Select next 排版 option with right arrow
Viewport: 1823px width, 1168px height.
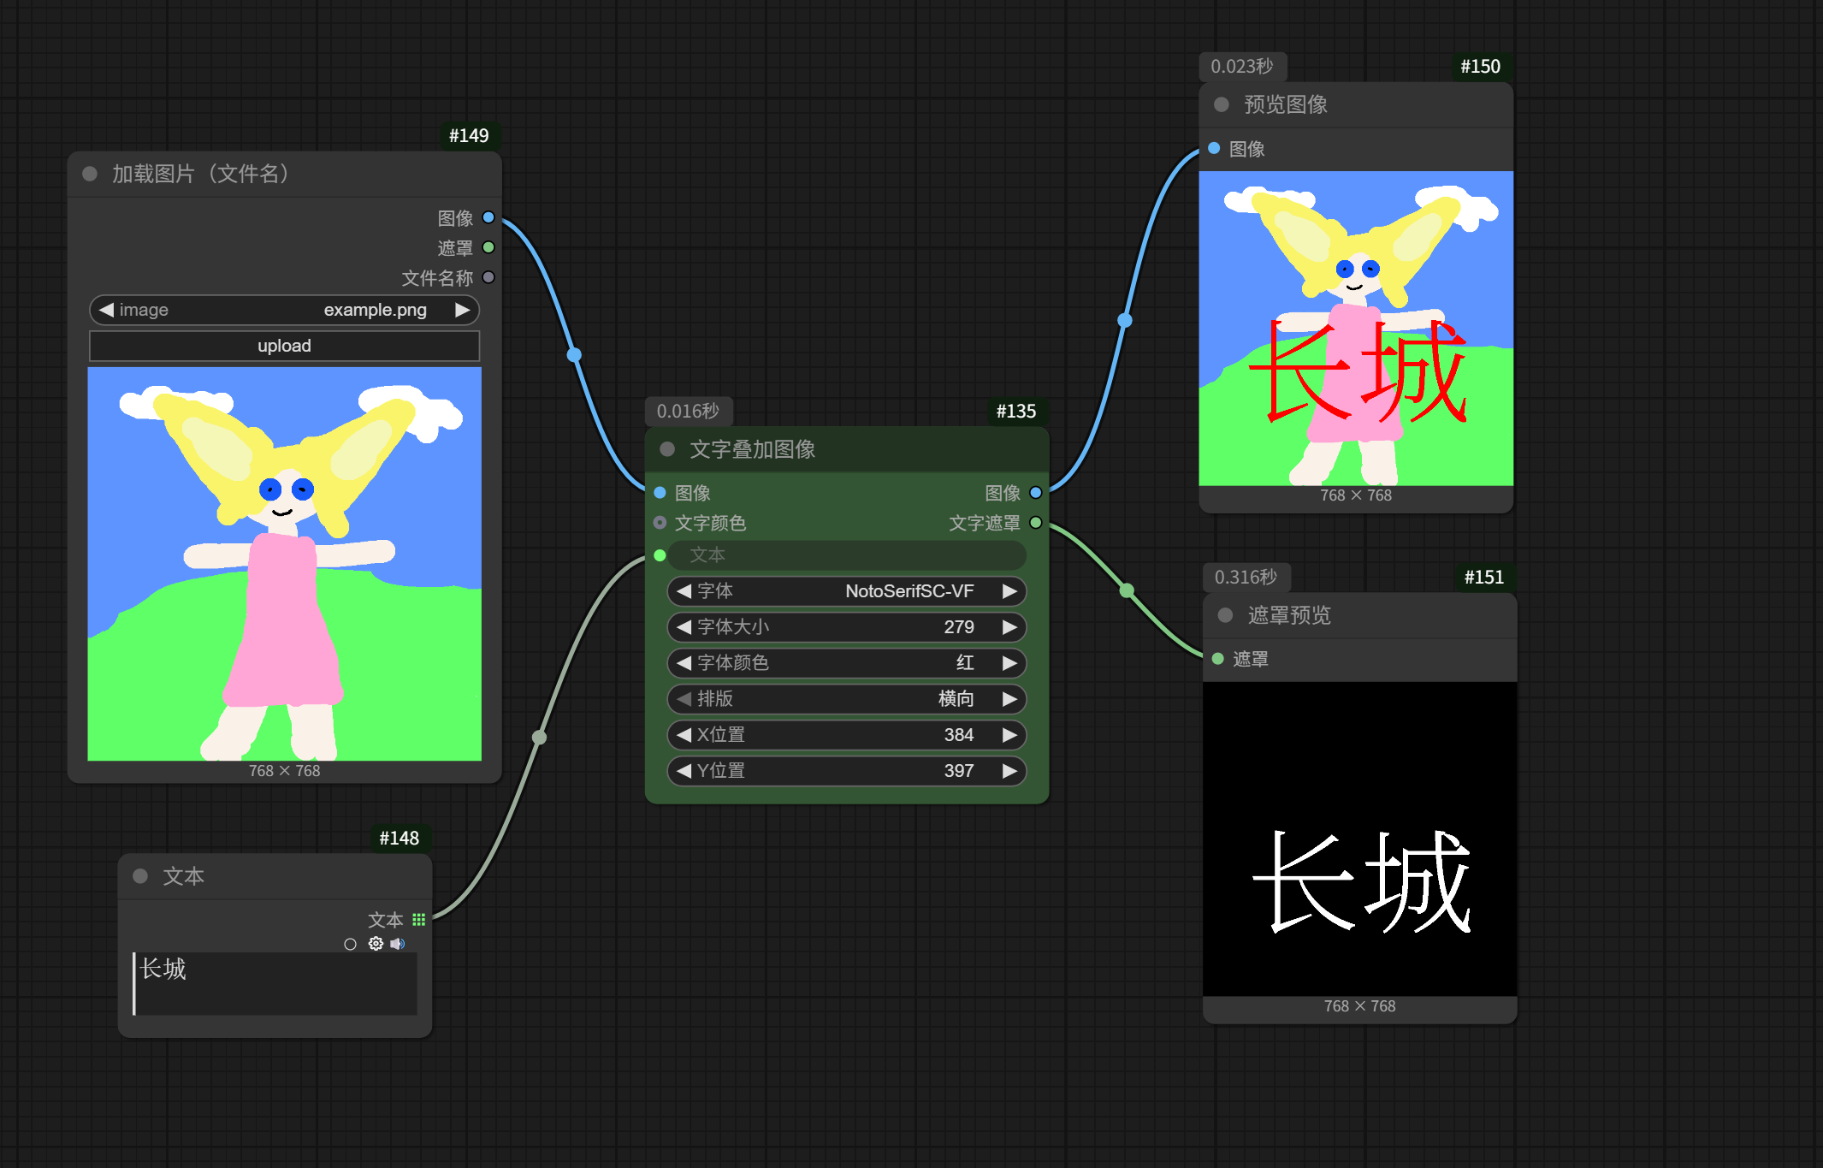click(x=1009, y=699)
